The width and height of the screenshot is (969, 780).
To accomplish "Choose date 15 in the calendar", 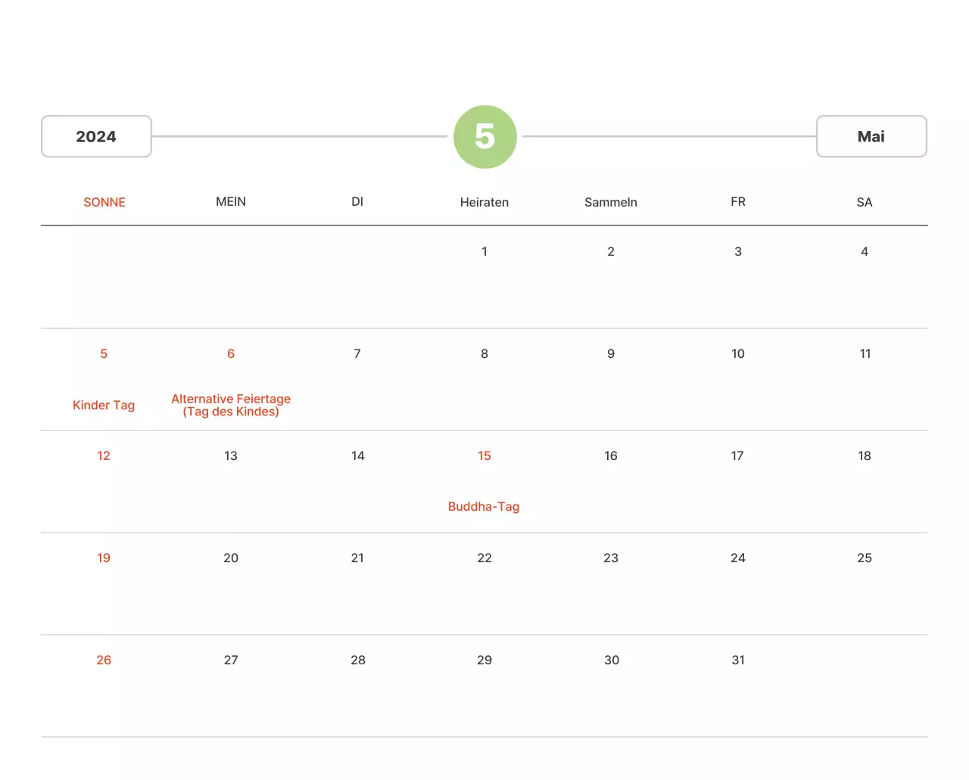I will click(484, 455).
